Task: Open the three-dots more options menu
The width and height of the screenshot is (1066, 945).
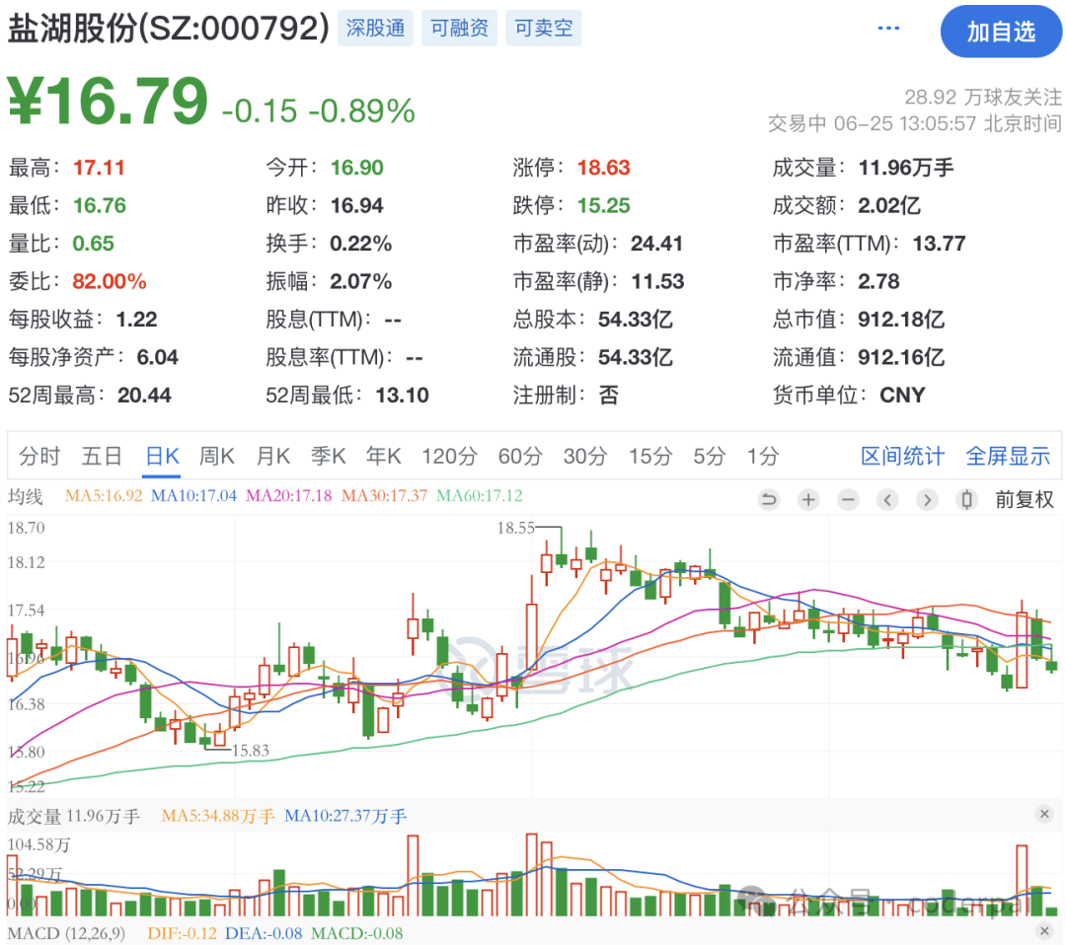Action: [888, 29]
